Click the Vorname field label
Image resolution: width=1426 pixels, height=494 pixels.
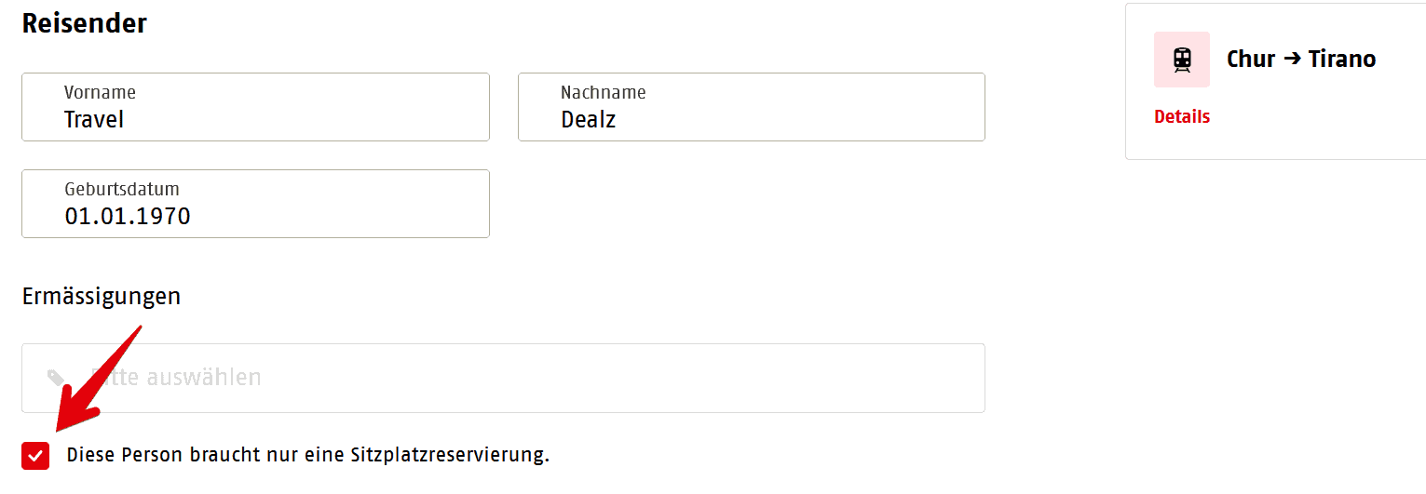pyautogui.click(x=100, y=92)
